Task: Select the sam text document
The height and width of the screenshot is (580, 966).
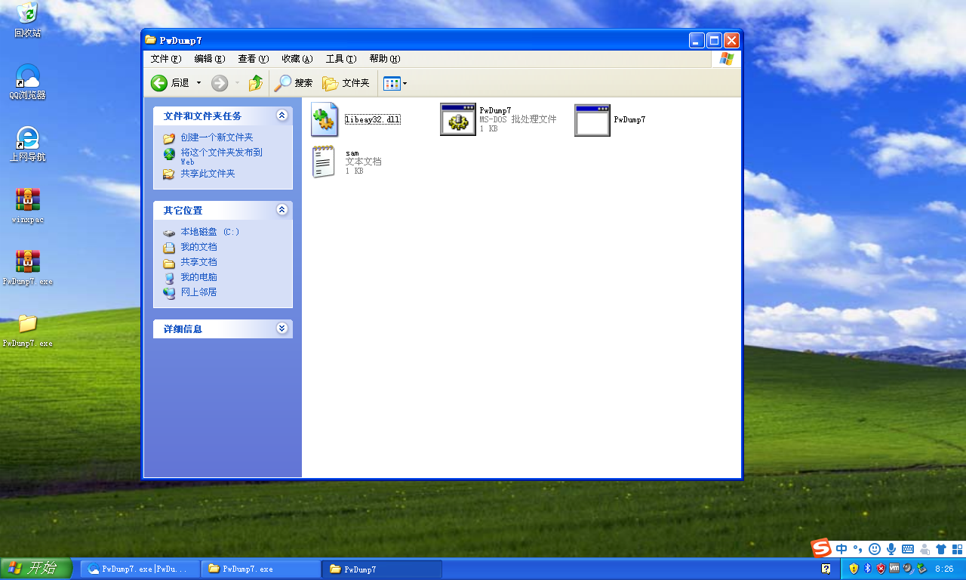Action: click(x=346, y=162)
